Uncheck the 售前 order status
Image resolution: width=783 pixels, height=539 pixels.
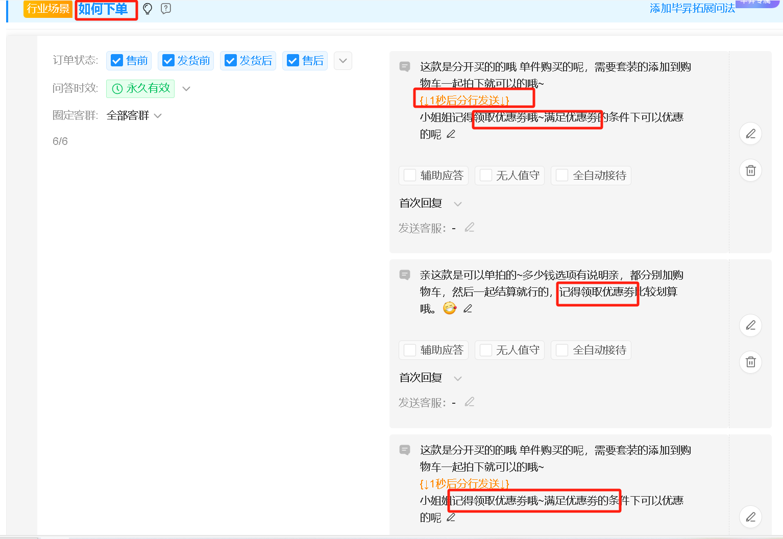(117, 61)
